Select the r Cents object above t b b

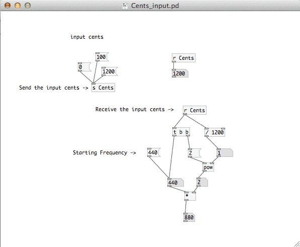[x=194, y=110]
